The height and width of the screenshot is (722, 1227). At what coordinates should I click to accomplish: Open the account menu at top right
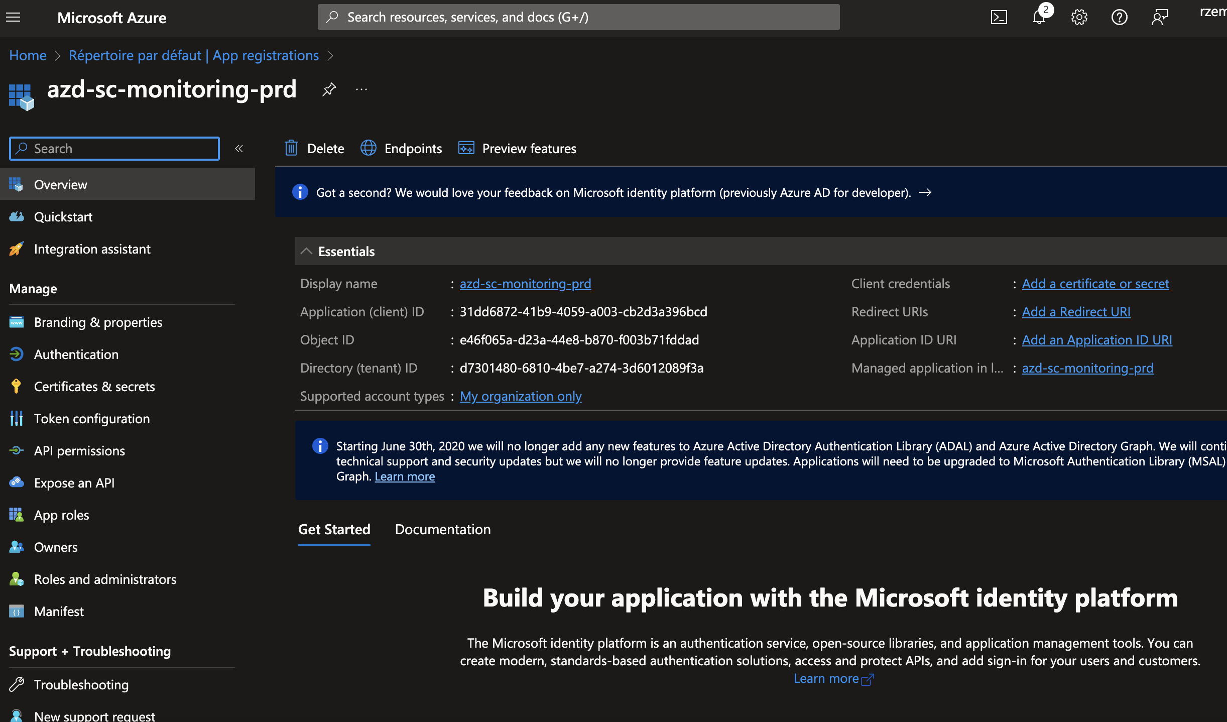pyautogui.click(x=1212, y=12)
